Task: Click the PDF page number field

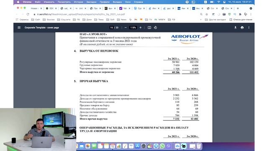Action: pos(111,28)
